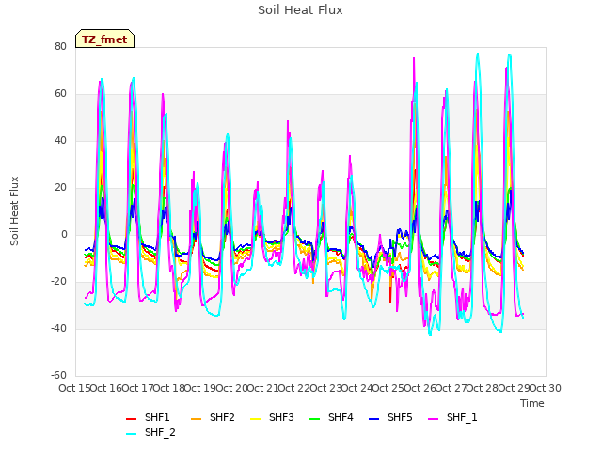Click the cyan SHF_2 legend color marker
This screenshot has height=451, width=602.
132,434
